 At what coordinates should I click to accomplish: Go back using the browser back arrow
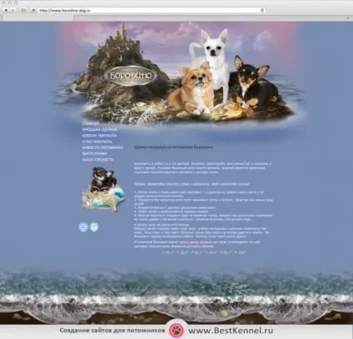coord(6,10)
